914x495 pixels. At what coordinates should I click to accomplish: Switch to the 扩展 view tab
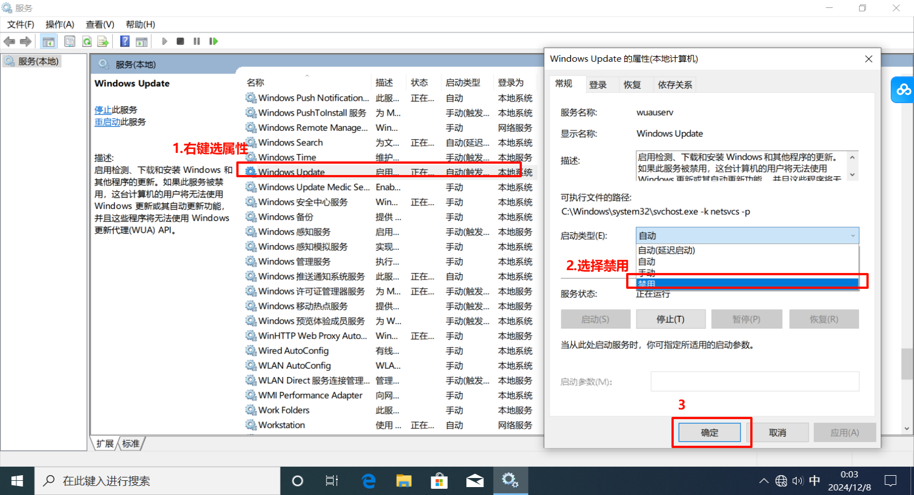point(105,443)
